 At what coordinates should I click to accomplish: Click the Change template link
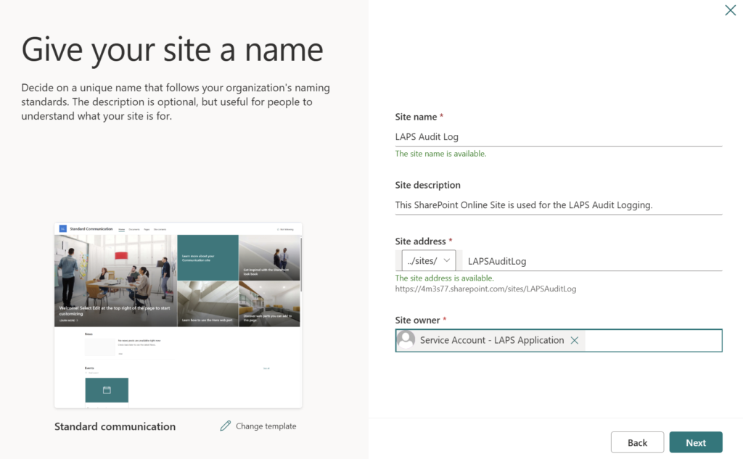pyautogui.click(x=266, y=426)
